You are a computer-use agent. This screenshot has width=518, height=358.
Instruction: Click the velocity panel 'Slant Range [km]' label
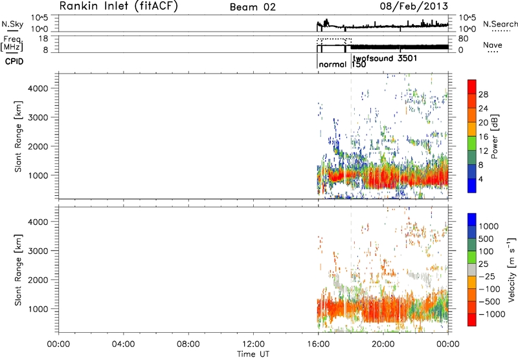coord(18,270)
